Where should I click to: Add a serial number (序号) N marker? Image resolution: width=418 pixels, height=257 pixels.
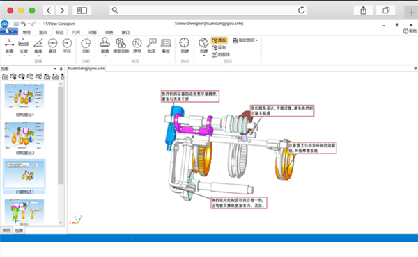[137, 46]
